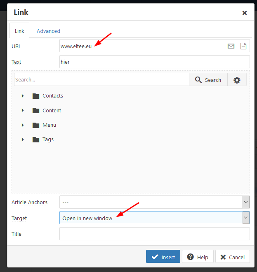The width and height of the screenshot is (257, 272).
Task: Click the Content folder icon
Action: 36,111
